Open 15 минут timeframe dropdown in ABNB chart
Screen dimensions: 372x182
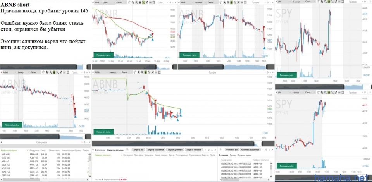point(200,2)
